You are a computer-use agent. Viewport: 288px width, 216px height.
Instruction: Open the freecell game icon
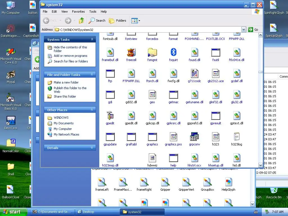(x=131, y=53)
